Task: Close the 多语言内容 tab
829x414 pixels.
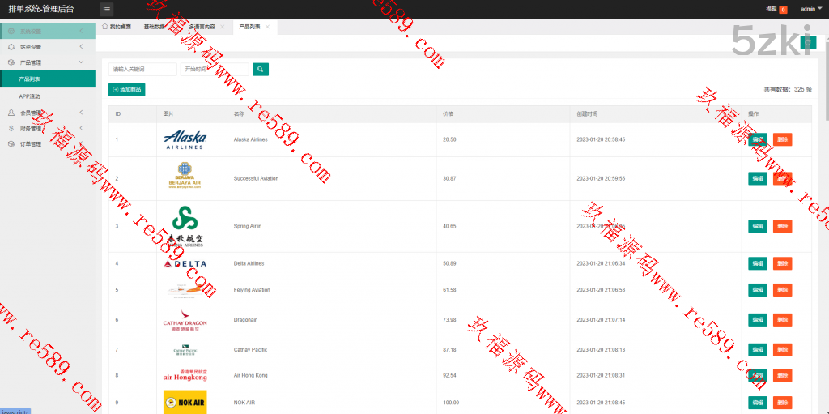Action: (x=223, y=27)
